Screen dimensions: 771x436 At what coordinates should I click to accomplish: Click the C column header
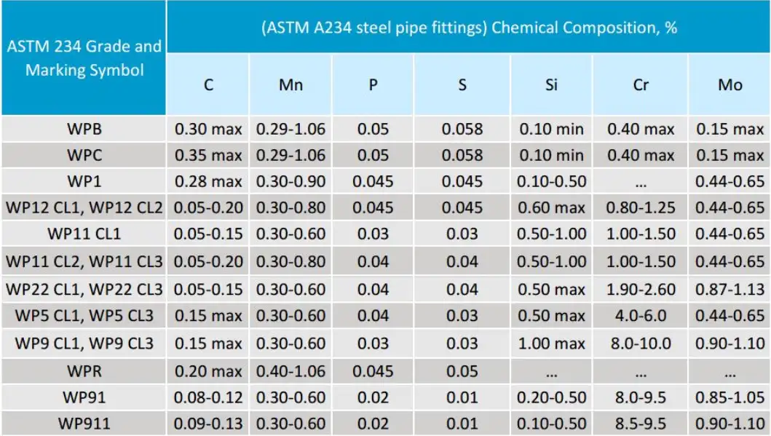(x=208, y=84)
